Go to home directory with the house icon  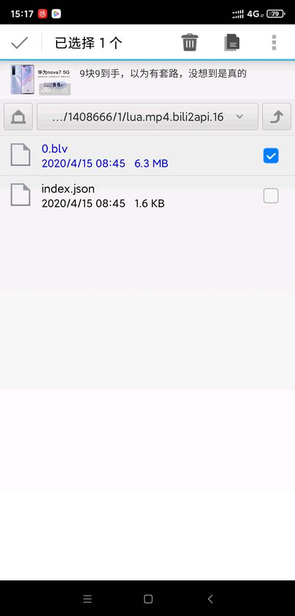(x=18, y=117)
